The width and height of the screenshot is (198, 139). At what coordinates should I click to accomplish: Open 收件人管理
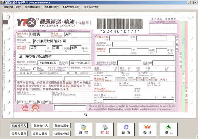pyautogui.click(x=40, y=133)
